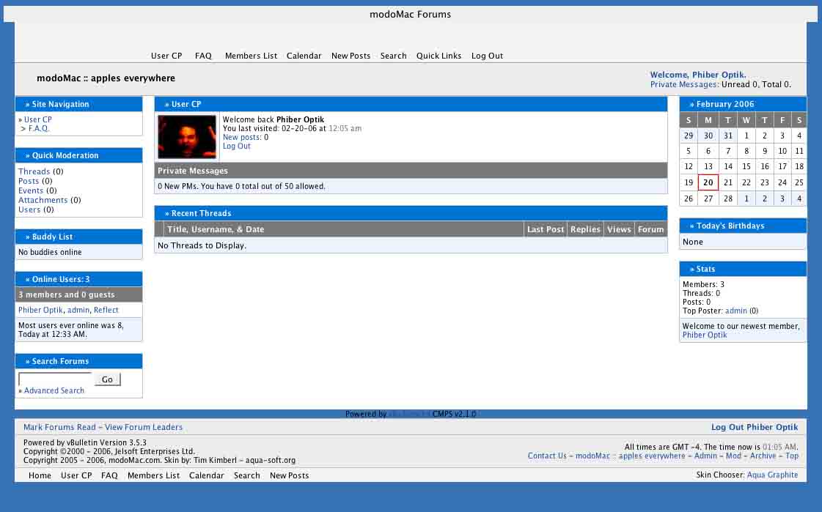Image resolution: width=822 pixels, height=512 pixels.
Task: Open User CP in top navigation bar
Action: (166, 56)
